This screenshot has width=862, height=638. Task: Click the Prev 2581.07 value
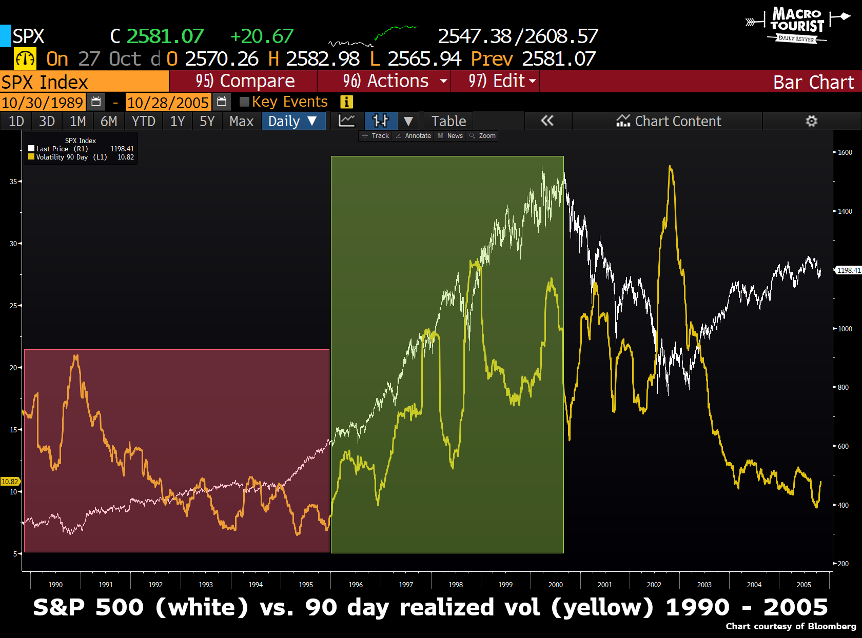click(x=533, y=58)
